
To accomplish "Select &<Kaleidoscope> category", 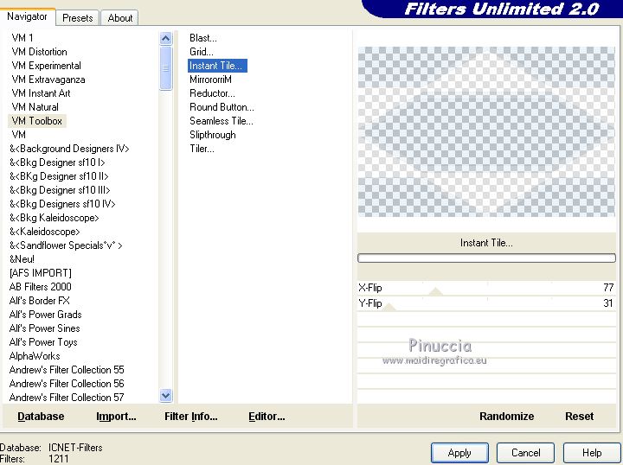I will pos(44,232).
